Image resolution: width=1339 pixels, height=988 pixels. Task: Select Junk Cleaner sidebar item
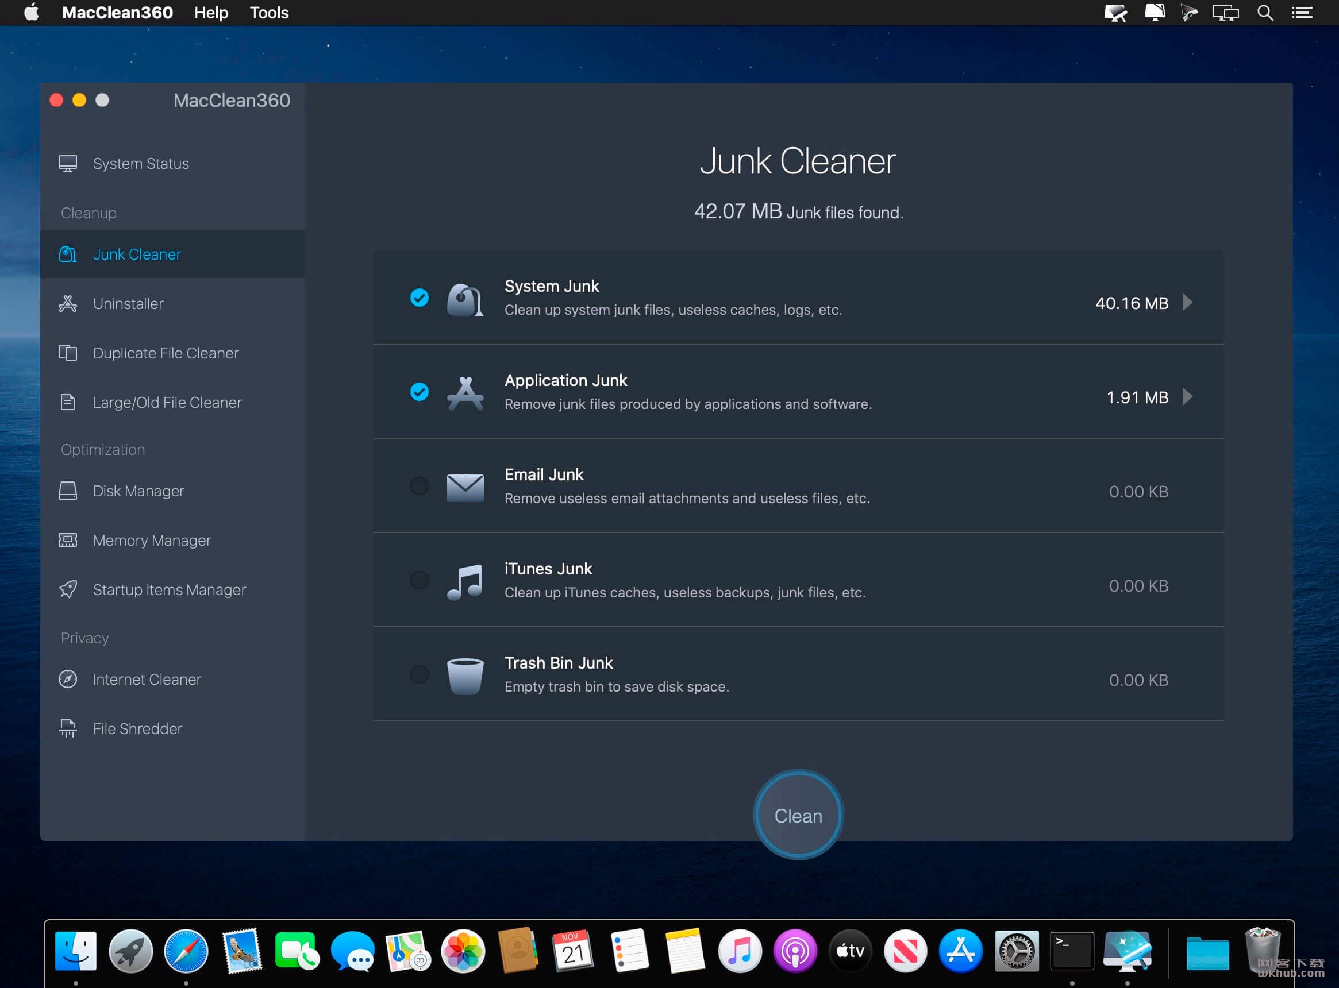(x=172, y=254)
